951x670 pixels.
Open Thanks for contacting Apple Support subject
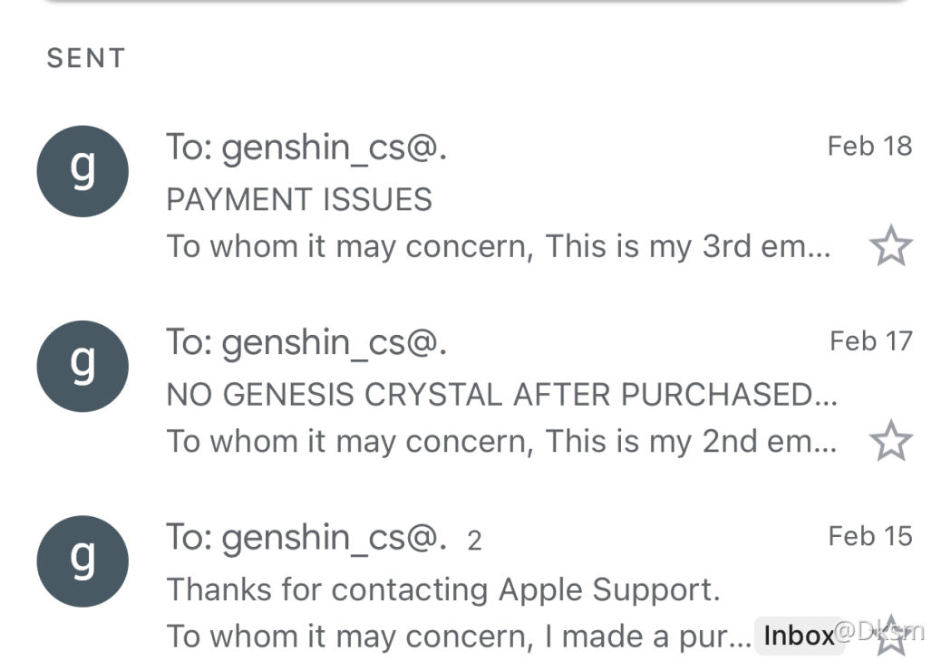(443, 589)
